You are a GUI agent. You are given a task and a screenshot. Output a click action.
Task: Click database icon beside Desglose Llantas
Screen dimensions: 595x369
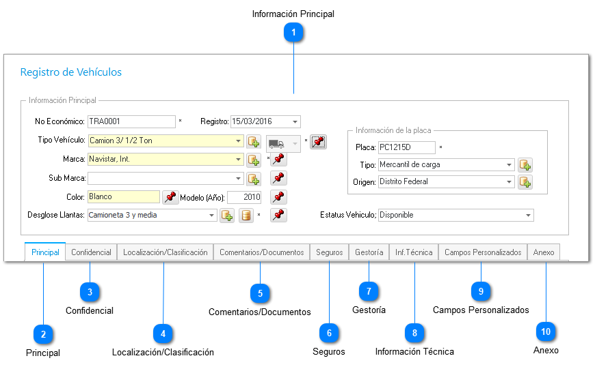(x=246, y=216)
